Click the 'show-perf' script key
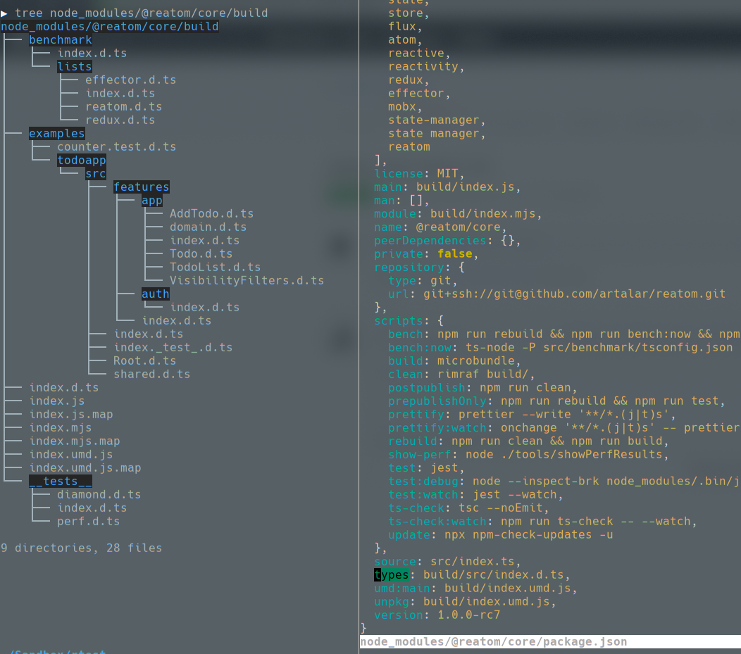This screenshot has width=741, height=654. [419, 454]
